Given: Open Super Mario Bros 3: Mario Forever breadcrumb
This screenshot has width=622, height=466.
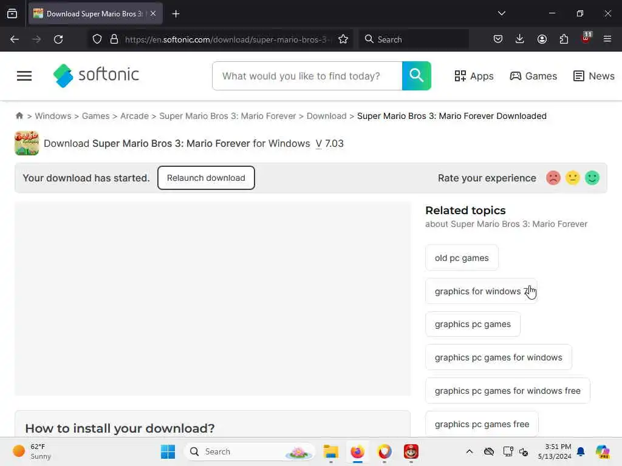Looking at the screenshot, I should coord(228,116).
